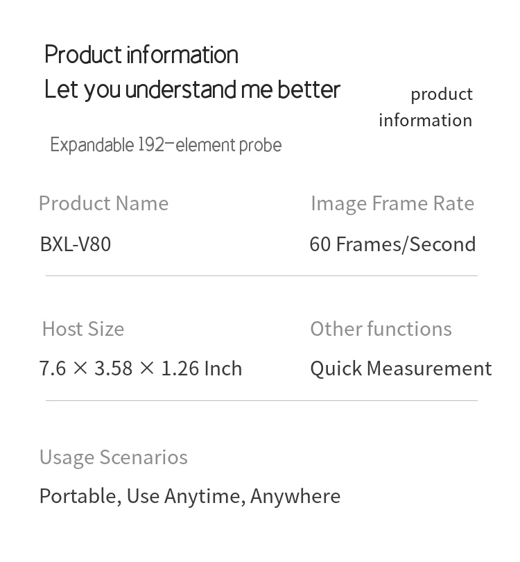This screenshot has width=520, height=562.
Task: Click the 'Image Frame Rate' label
Action: (392, 203)
